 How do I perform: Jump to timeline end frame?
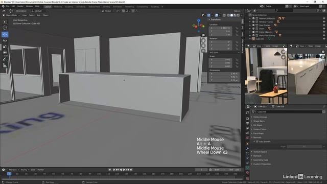(x=131, y=170)
